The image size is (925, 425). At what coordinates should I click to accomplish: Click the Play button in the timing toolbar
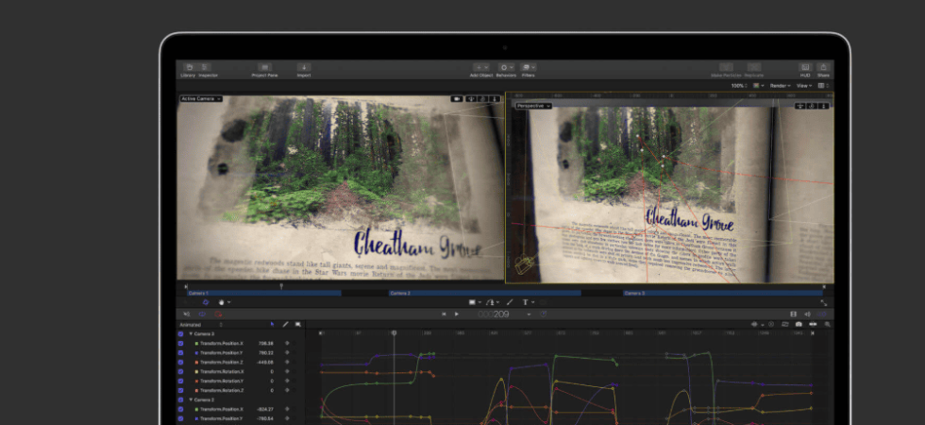pos(457,314)
